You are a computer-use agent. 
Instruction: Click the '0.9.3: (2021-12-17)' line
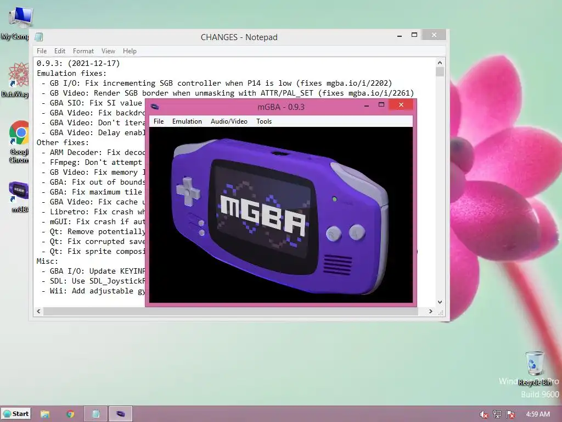(x=78, y=64)
